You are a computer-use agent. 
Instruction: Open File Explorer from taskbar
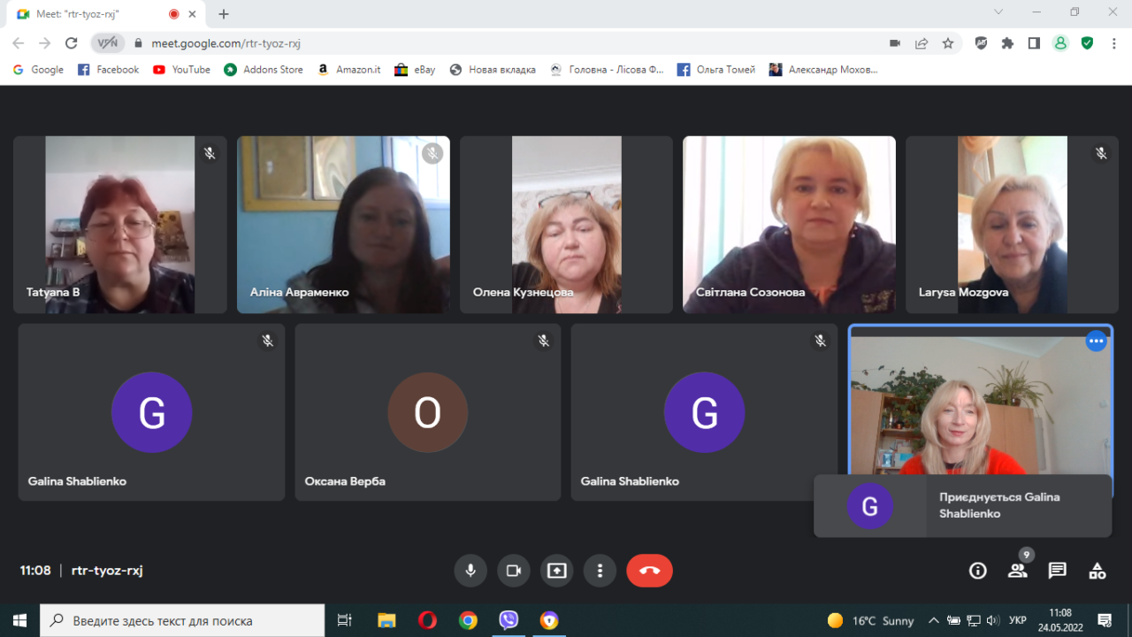[x=386, y=620]
